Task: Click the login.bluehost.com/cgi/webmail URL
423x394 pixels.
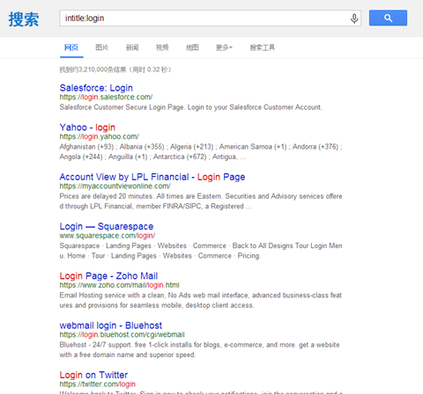Action: point(122,335)
